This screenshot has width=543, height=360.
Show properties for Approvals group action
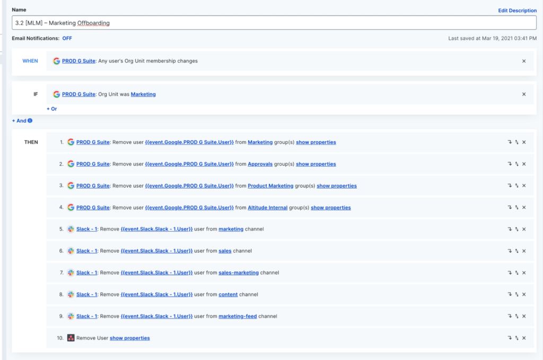tap(316, 164)
